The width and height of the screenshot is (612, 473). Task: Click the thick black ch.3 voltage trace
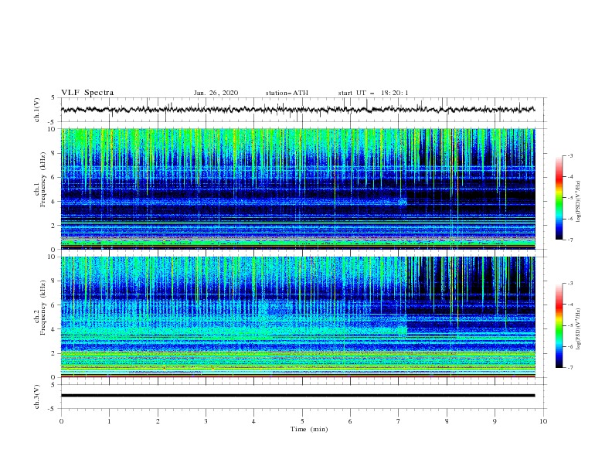(297, 396)
